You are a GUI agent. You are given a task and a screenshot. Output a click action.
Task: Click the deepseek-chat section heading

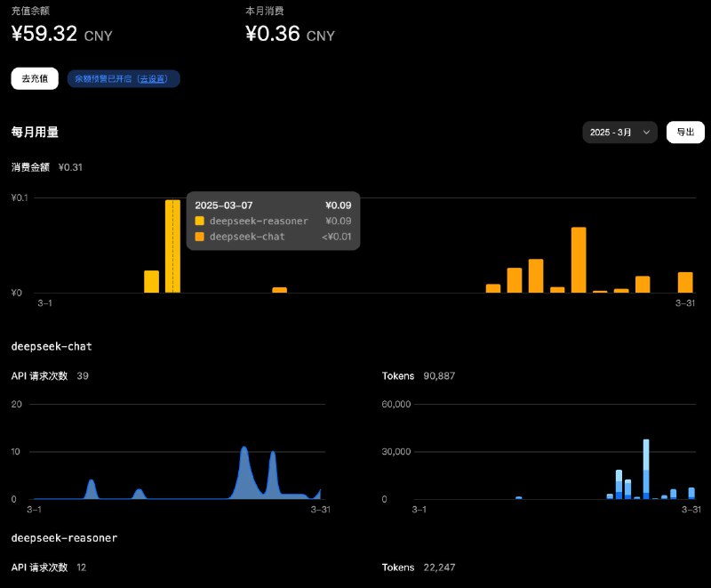[52, 346]
